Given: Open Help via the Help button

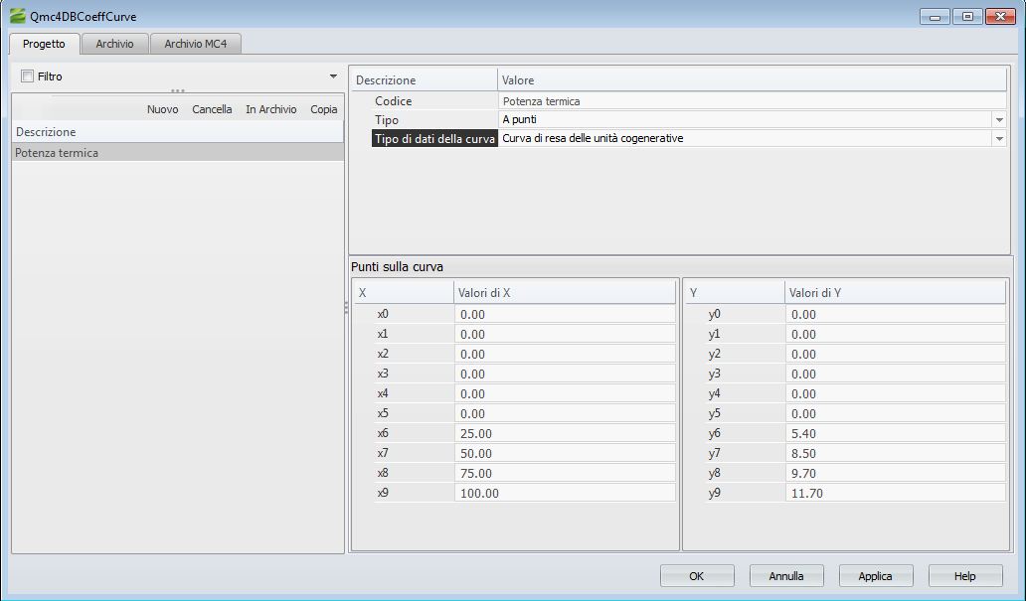Looking at the screenshot, I should pos(965,576).
